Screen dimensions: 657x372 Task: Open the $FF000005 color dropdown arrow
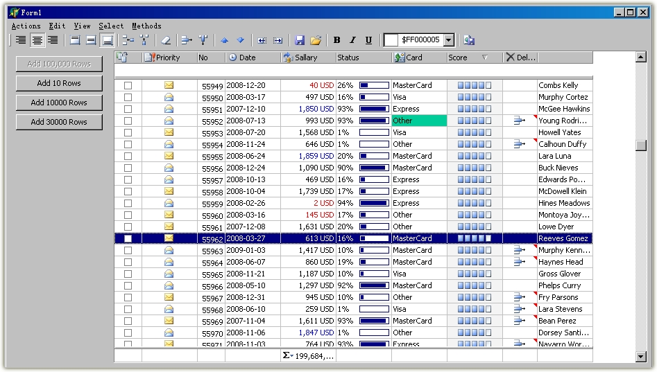(x=449, y=40)
